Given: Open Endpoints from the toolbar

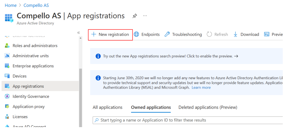Looking at the screenshot, I should click(x=147, y=34).
